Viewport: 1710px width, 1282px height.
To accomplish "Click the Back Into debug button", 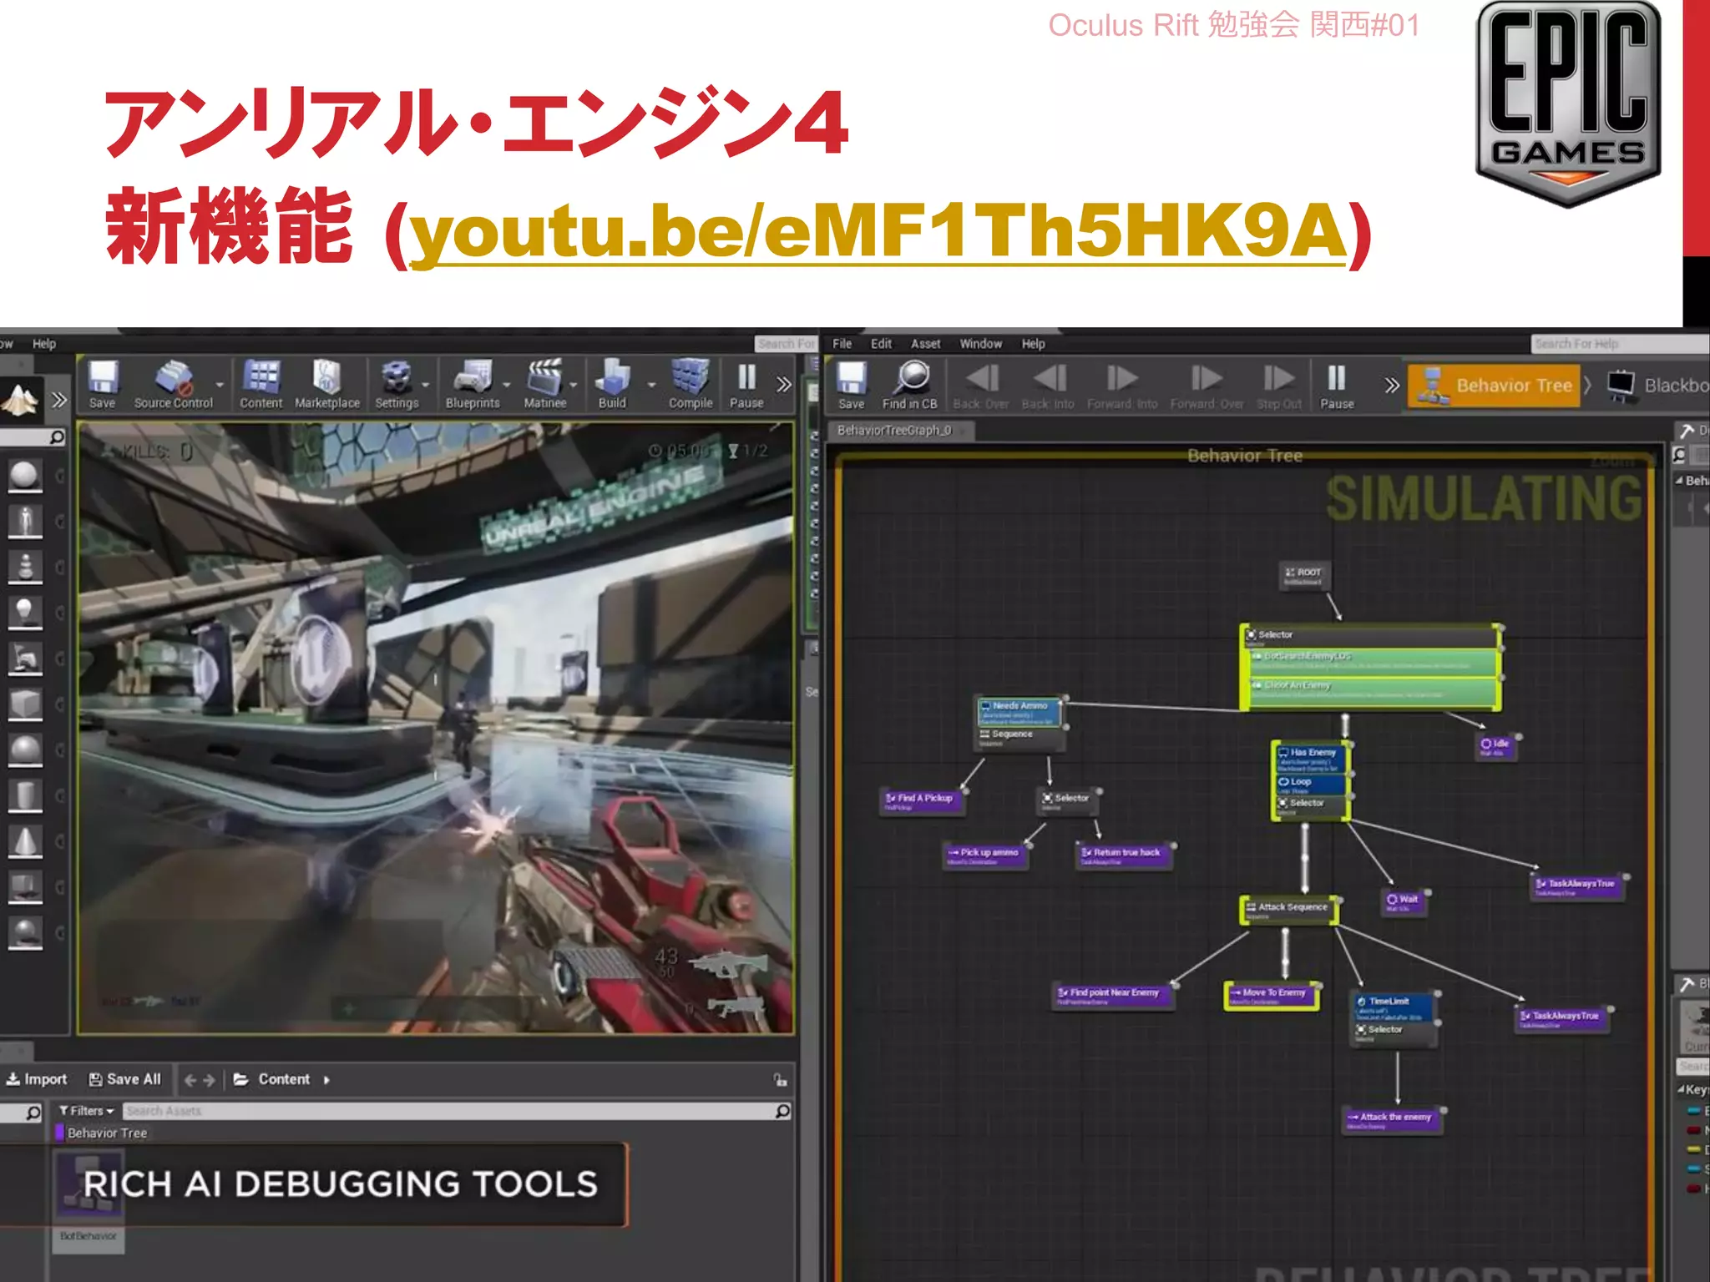I will pos(1048,386).
